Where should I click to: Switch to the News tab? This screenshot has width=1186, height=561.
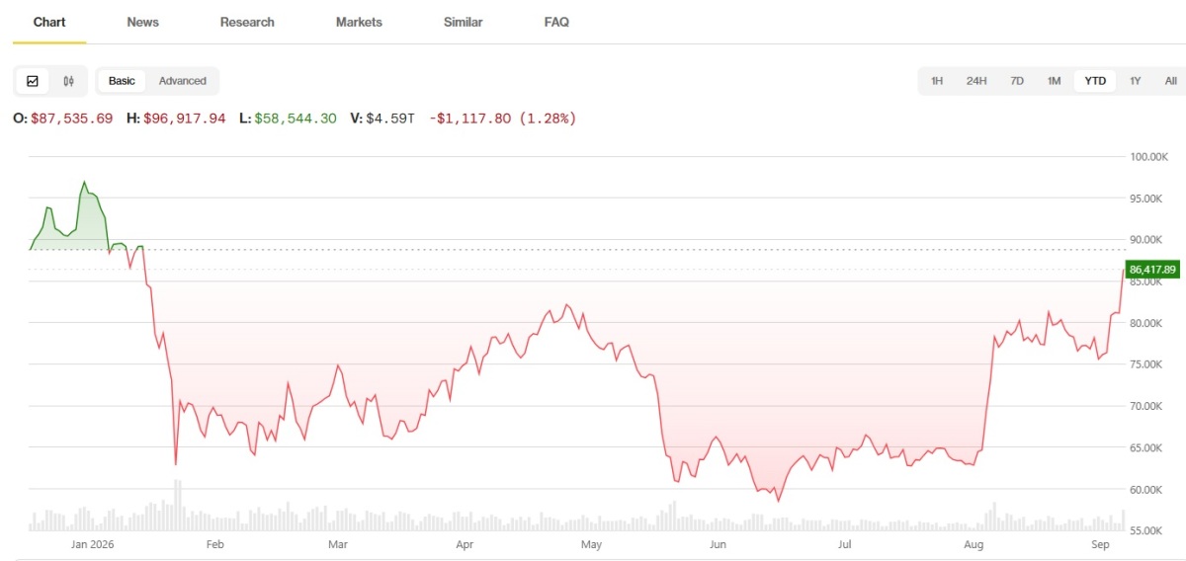[x=143, y=22]
